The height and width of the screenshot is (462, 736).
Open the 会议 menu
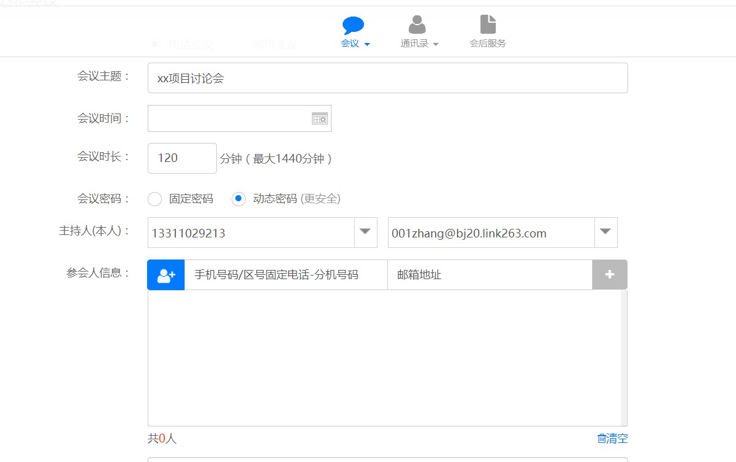[355, 44]
